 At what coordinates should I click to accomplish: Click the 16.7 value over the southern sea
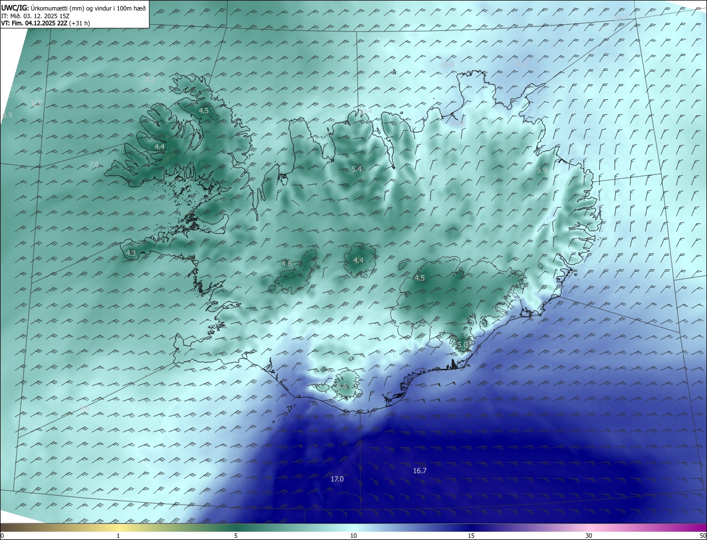(x=420, y=470)
